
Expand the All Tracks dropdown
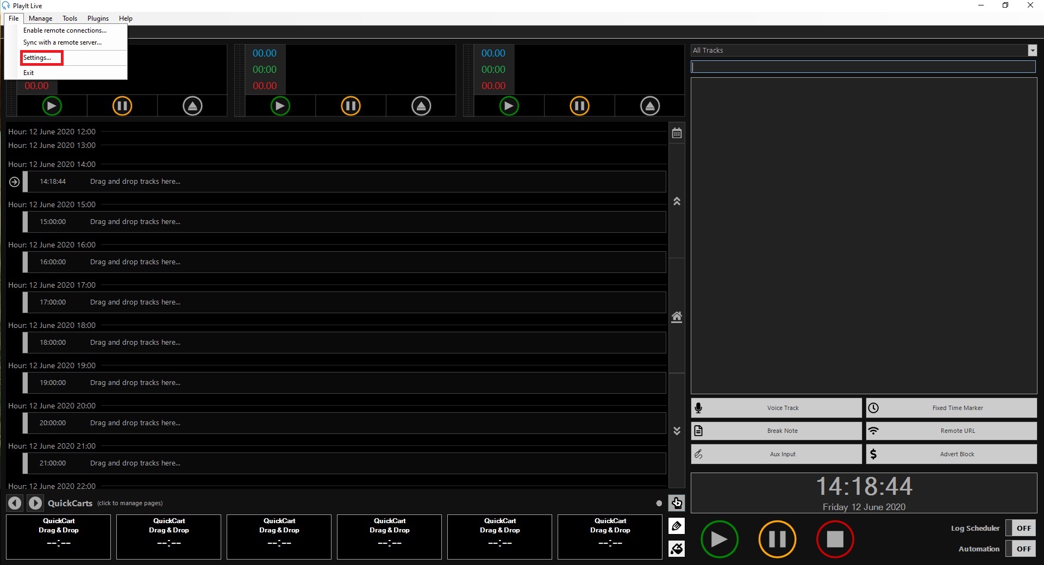pos(1032,51)
